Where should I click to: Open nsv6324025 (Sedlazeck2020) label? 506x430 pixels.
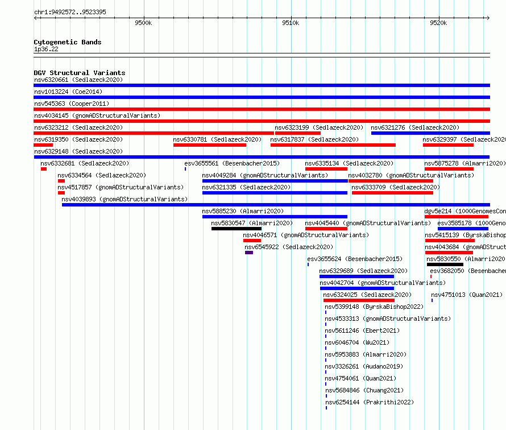pos(367,295)
